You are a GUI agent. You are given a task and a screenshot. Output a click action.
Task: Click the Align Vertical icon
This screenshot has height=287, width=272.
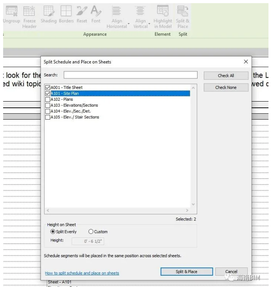140,11
